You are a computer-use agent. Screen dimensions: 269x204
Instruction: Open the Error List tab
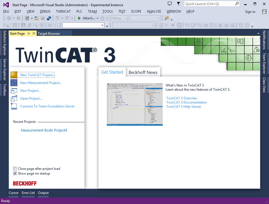[28, 193]
